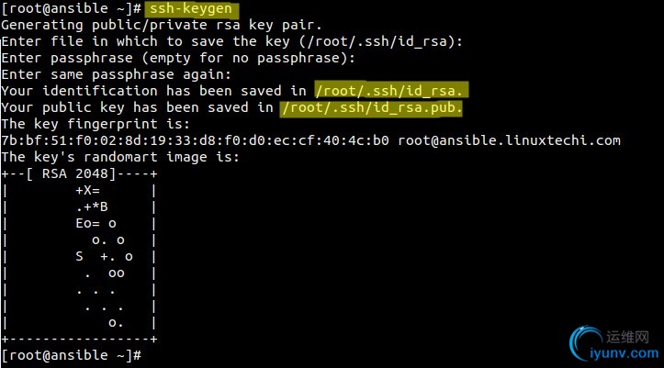The image size is (664, 368).
Task: Click the bottom border of the randomart box
Action: coord(79,339)
